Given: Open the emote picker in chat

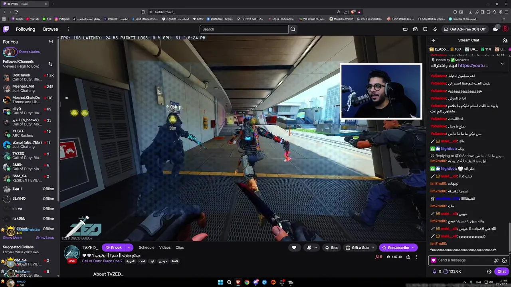Looking at the screenshot, I should point(504,260).
